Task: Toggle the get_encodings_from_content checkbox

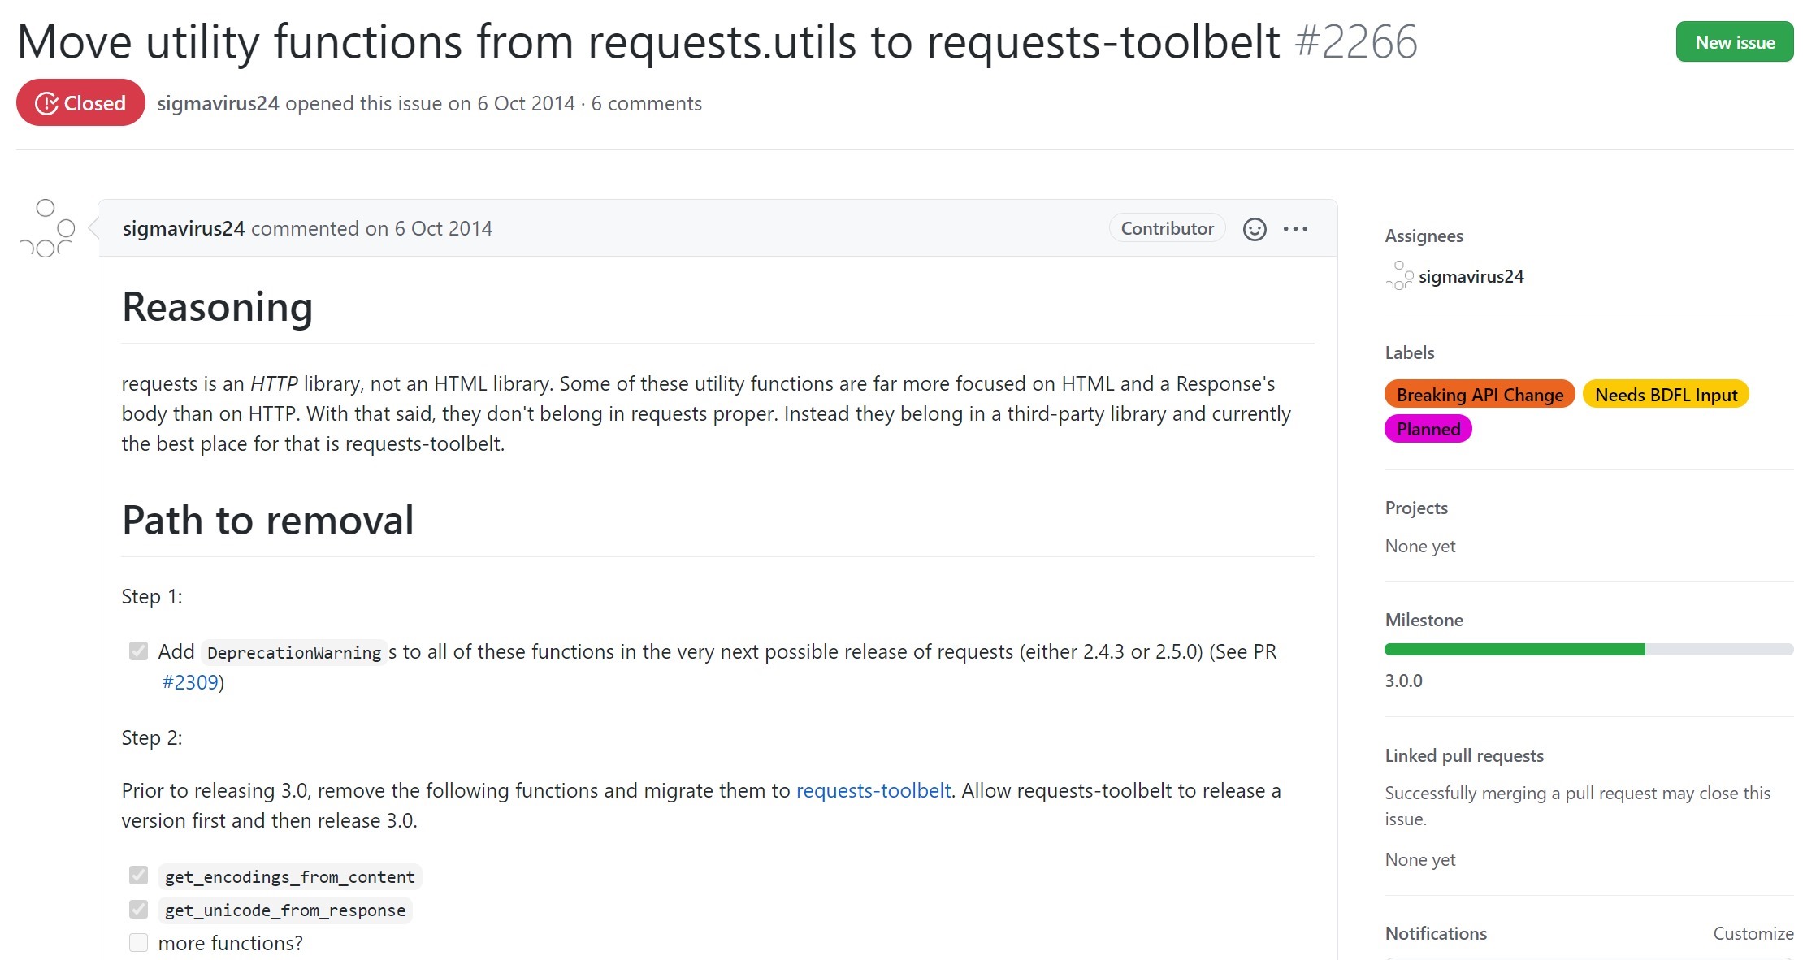Action: [x=138, y=876]
